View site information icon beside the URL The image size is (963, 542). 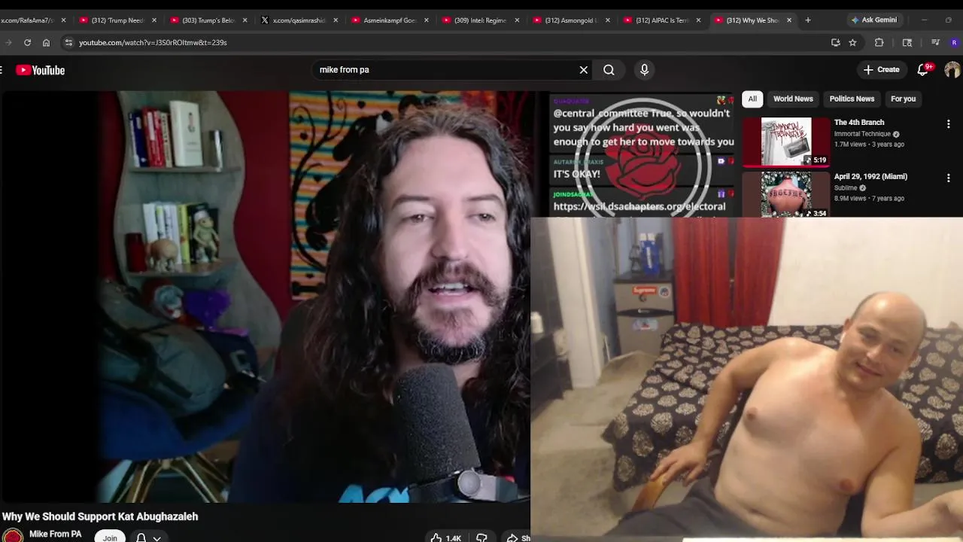coord(68,43)
